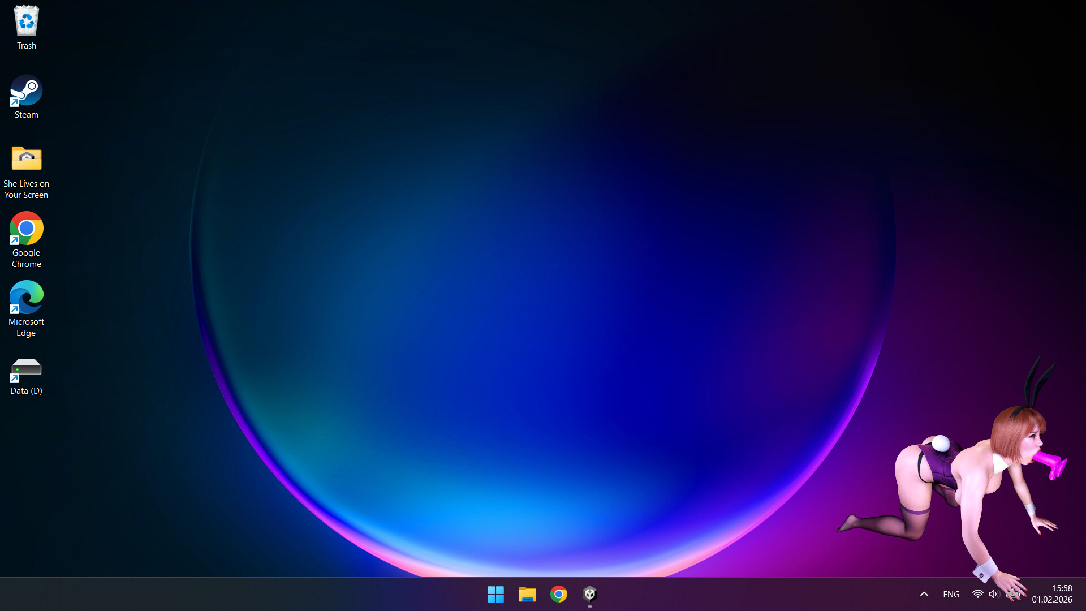Mute audio using the speaker tray icon

(x=994, y=594)
